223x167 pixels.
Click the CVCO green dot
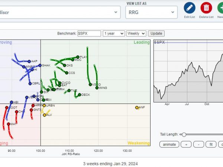[60, 83]
